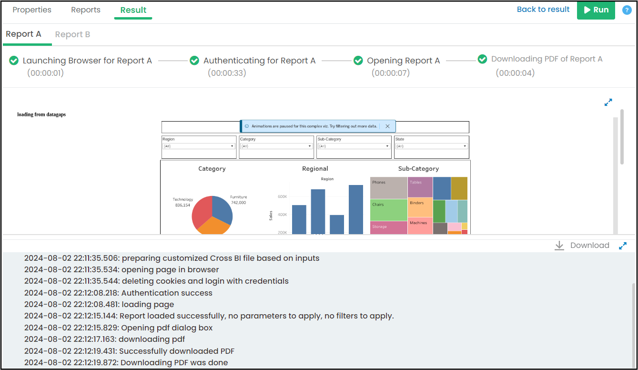Click the info icon in the animations notice

click(x=247, y=126)
